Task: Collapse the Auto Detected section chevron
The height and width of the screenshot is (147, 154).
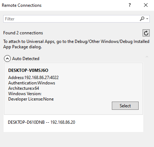Action: click(7, 59)
